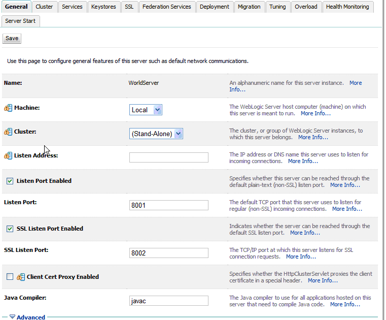
Task: Open More Info link for Listen Address description
Action: click(303, 161)
